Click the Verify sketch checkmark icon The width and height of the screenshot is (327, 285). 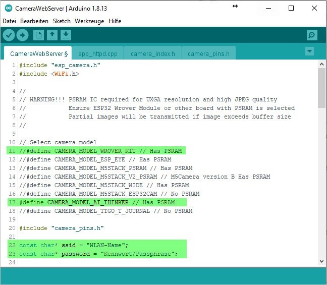tap(9, 35)
